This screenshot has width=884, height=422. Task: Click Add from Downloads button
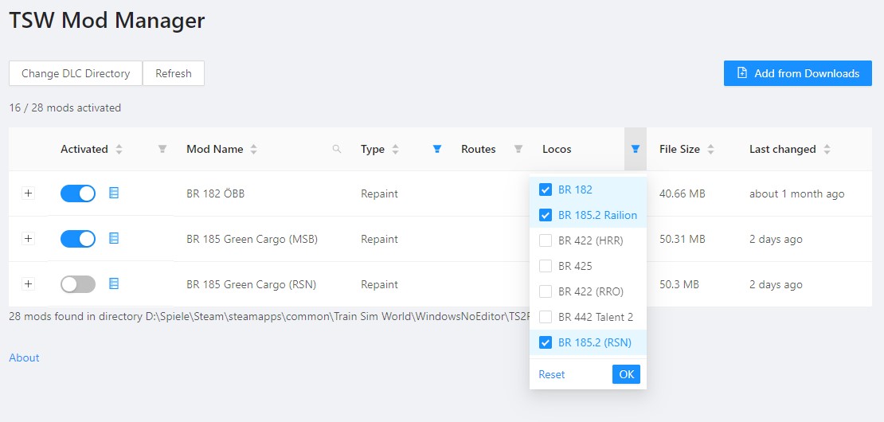coord(797,73)
